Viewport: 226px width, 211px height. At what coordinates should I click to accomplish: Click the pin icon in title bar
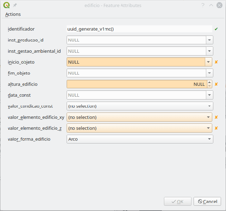tap(15, 6)
